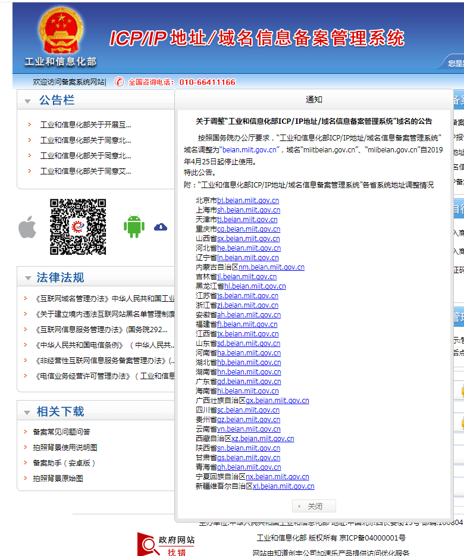
Task: Open the sn.beian.miit.gov.cn Shaanxi link
Action: click(x=249, y=449)
